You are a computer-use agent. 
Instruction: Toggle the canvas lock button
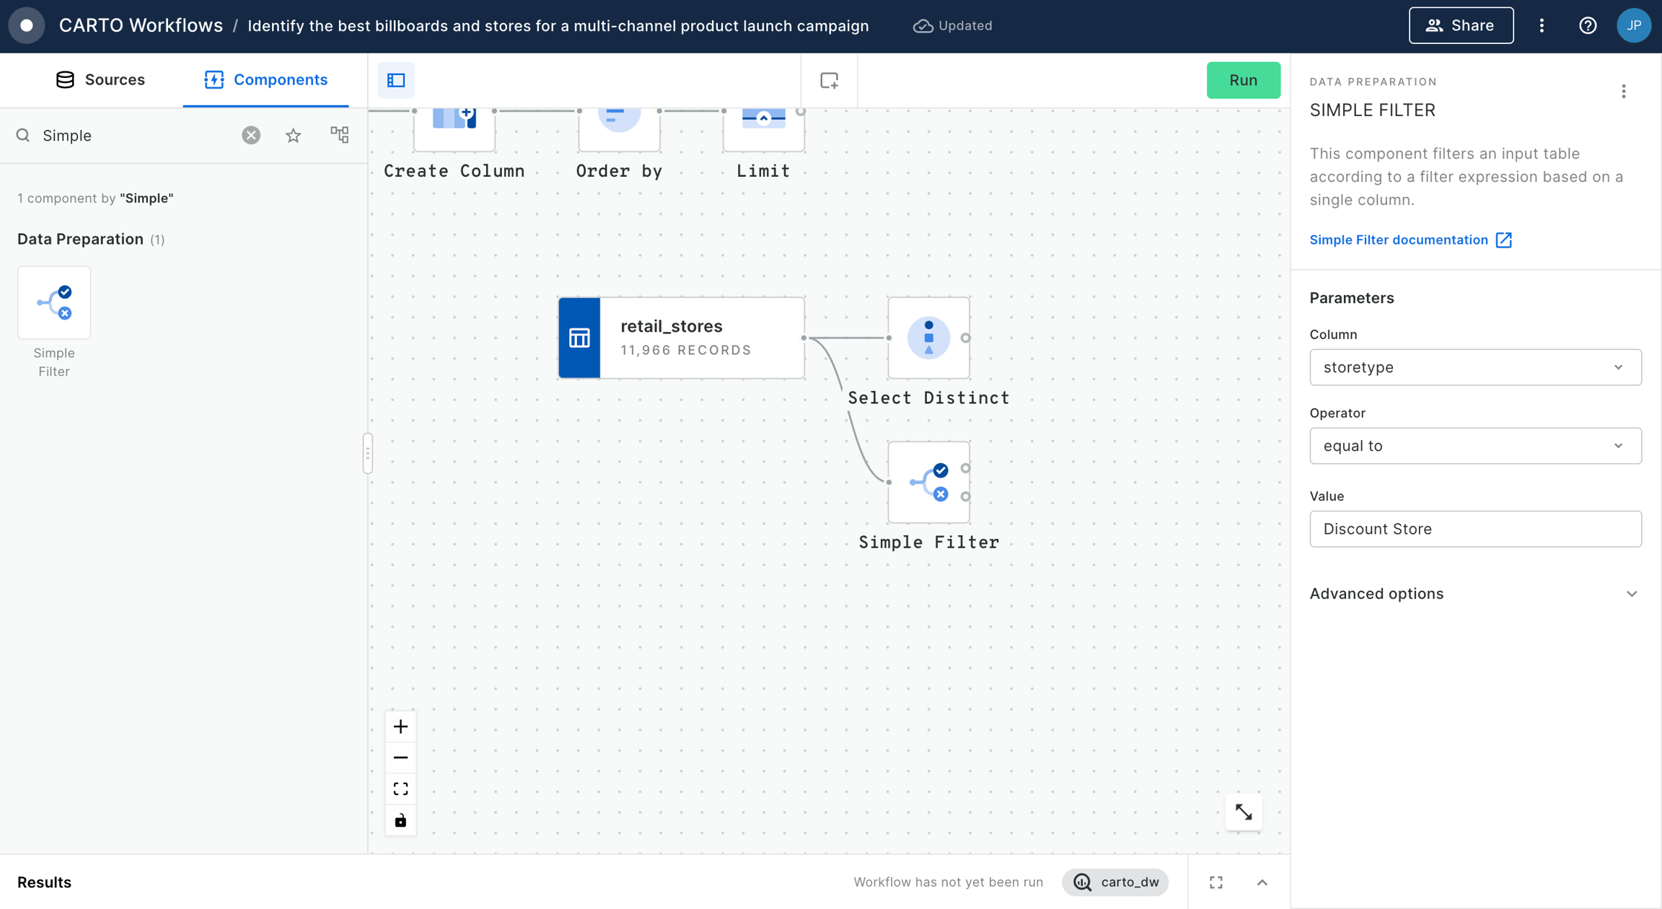(400, 820)
